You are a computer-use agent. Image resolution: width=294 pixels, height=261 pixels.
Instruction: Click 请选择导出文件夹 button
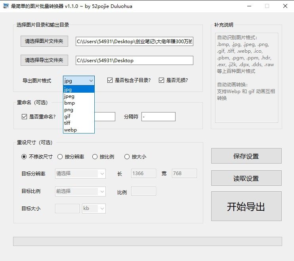click(44, 60)
